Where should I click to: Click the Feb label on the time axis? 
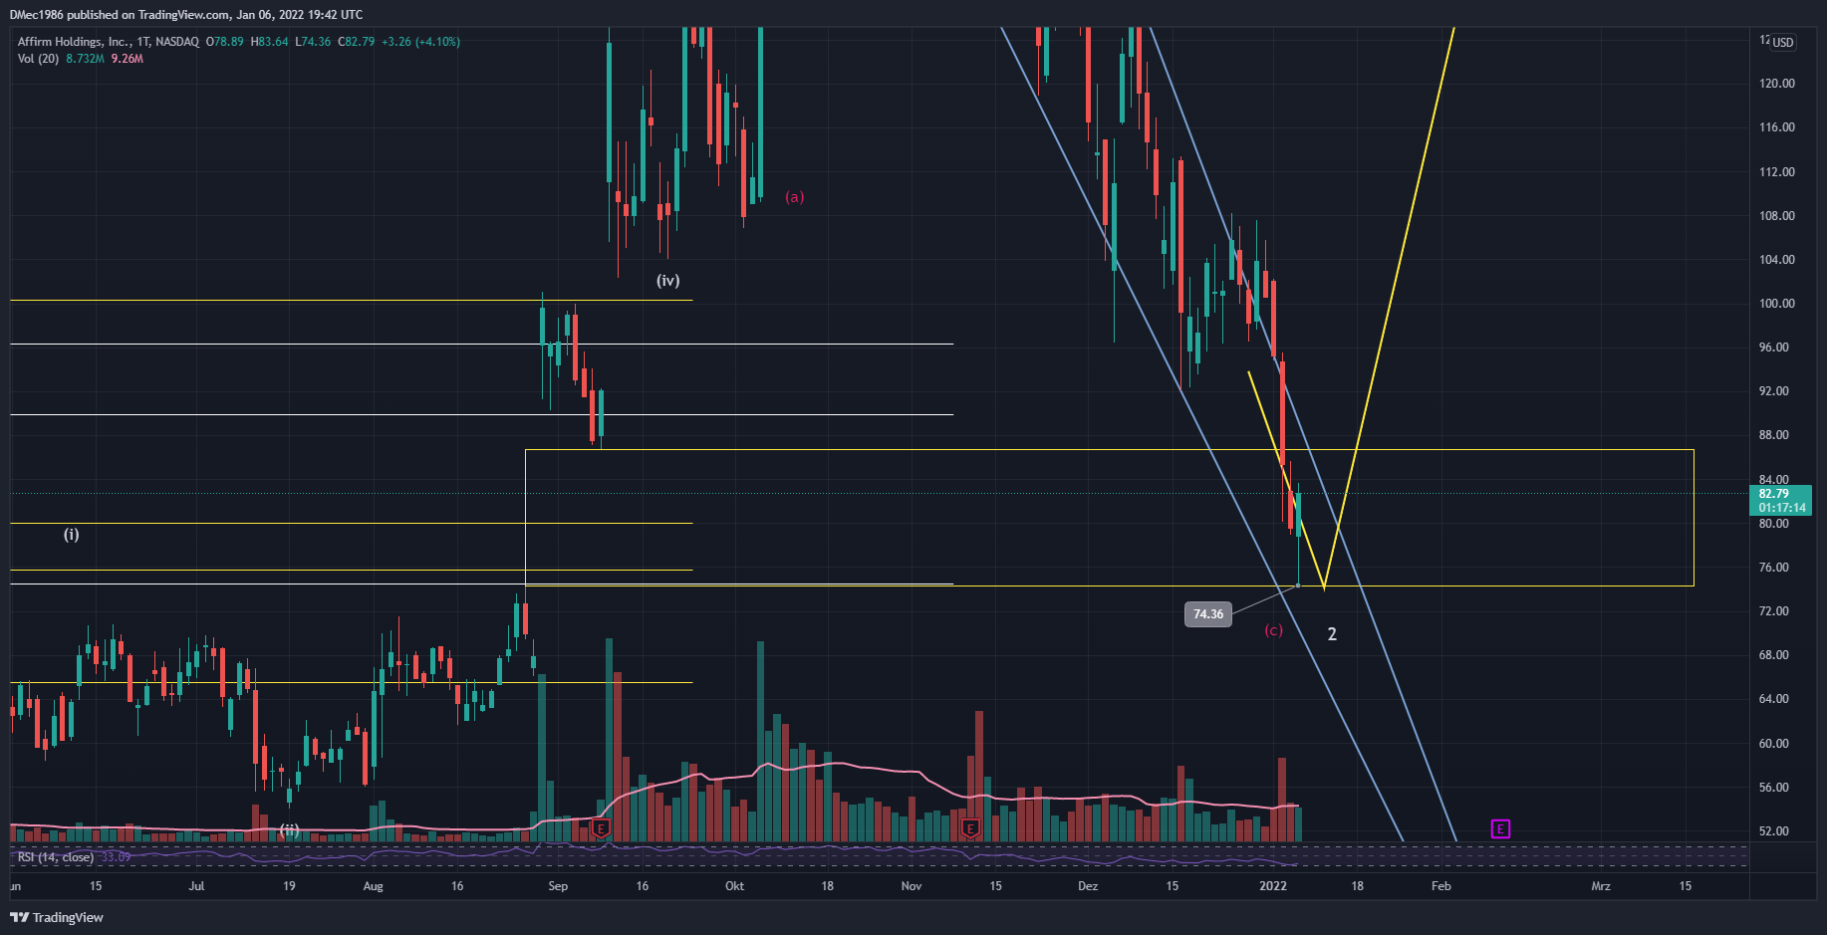[x=1441, y=886]
